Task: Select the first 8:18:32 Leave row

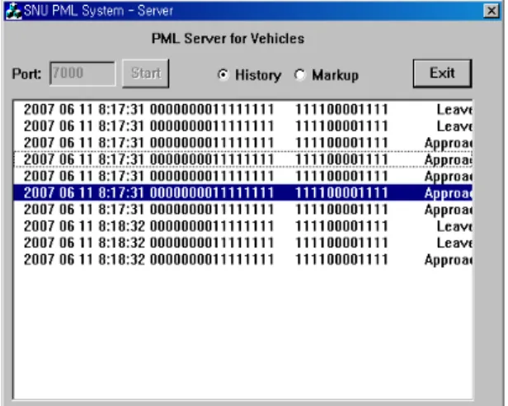Action: 243,226
